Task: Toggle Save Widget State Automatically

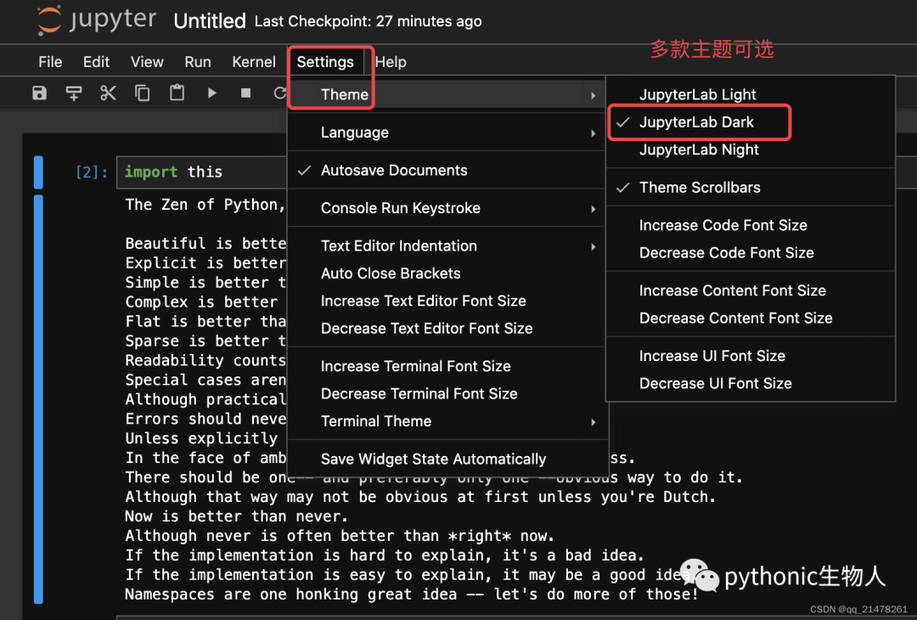Action: (x=447, y=459)
